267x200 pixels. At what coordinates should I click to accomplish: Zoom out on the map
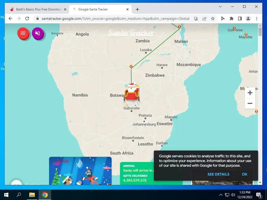click(250, 103)
